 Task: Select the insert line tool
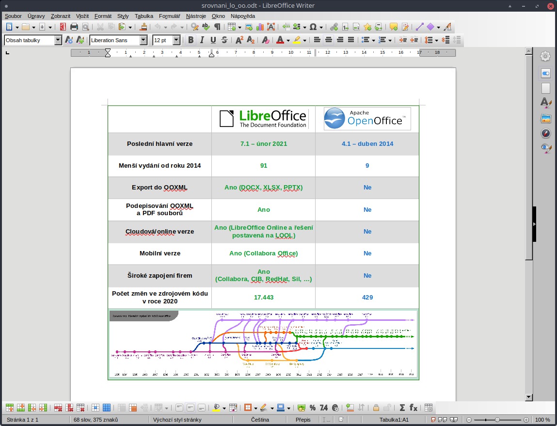click(419, 27)
